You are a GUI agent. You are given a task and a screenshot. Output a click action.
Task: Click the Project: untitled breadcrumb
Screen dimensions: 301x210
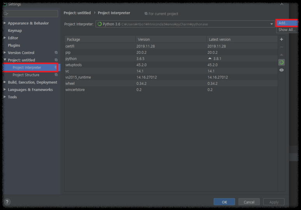[77, 13]
